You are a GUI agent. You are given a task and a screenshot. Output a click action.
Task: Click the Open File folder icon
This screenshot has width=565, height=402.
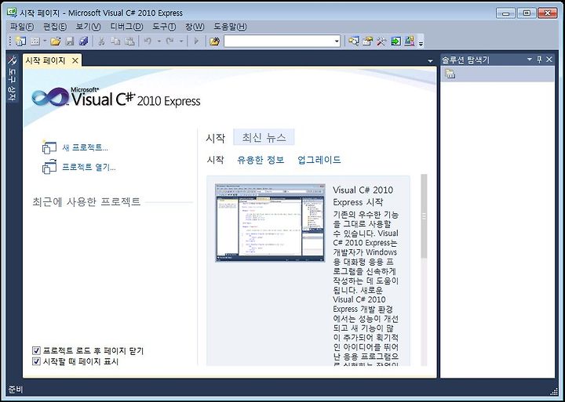coord(56,42)
